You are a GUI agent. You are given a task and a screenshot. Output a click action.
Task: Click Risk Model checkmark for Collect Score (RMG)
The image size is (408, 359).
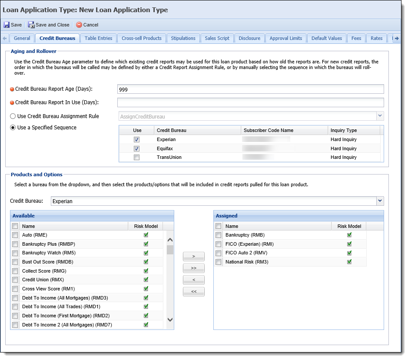point(146,271)
